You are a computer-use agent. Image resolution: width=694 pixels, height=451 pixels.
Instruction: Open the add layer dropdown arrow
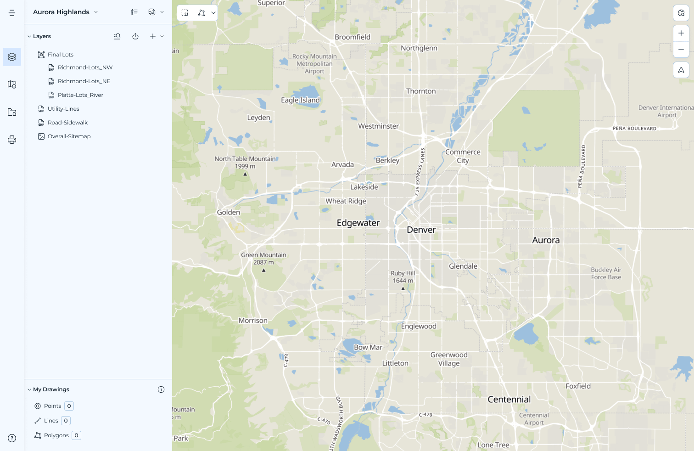point(162,36)
